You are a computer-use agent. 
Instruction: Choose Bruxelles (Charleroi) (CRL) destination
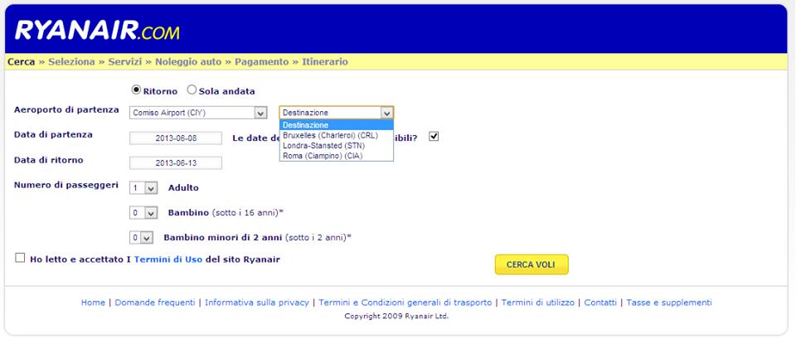click(x=336, y=135)
